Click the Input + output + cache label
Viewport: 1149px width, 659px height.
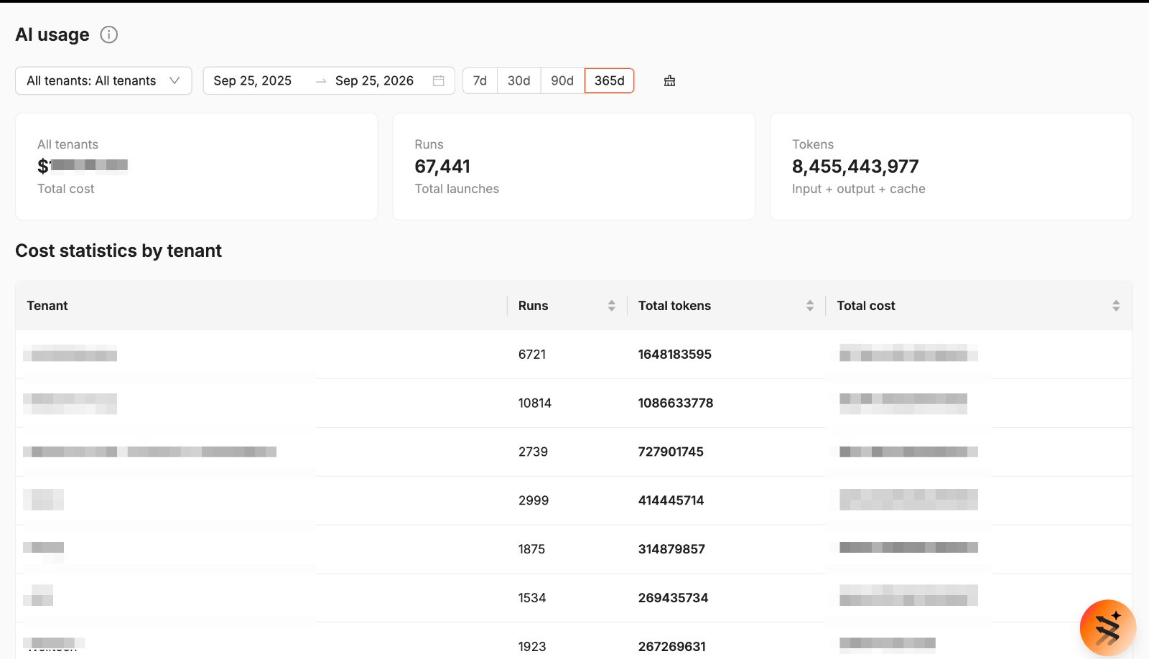[x=858, y=189]
